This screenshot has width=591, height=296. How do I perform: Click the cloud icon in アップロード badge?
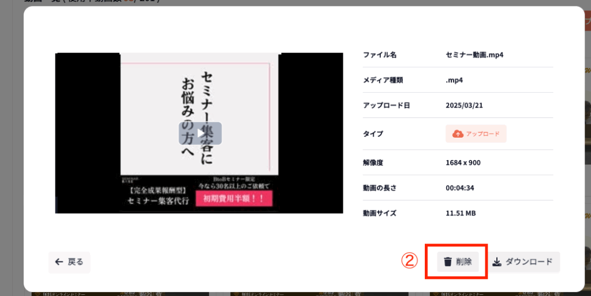[x=458, y=134]
